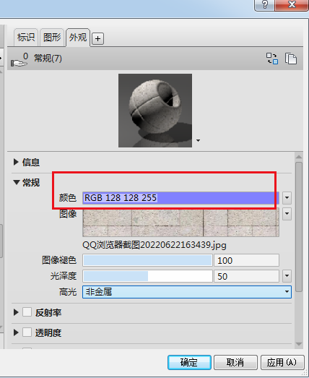Collapse the 常规 section
Image resolution: width=309 pixels, height=378 pixels.
coord(17,182)
